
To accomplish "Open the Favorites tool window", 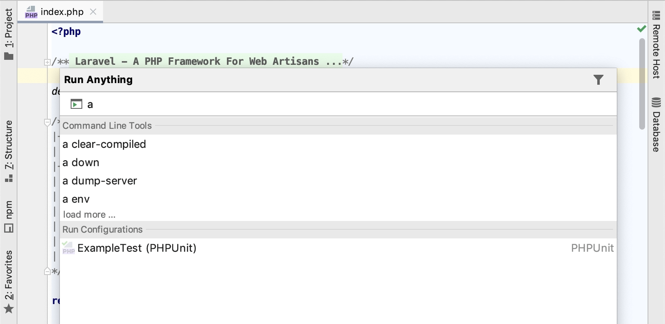I will point(9,281).
